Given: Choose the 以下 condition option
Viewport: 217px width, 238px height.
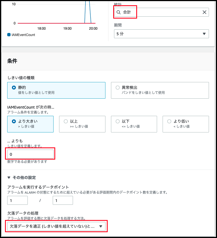Looking at the screenshot, I should point(134,124).
